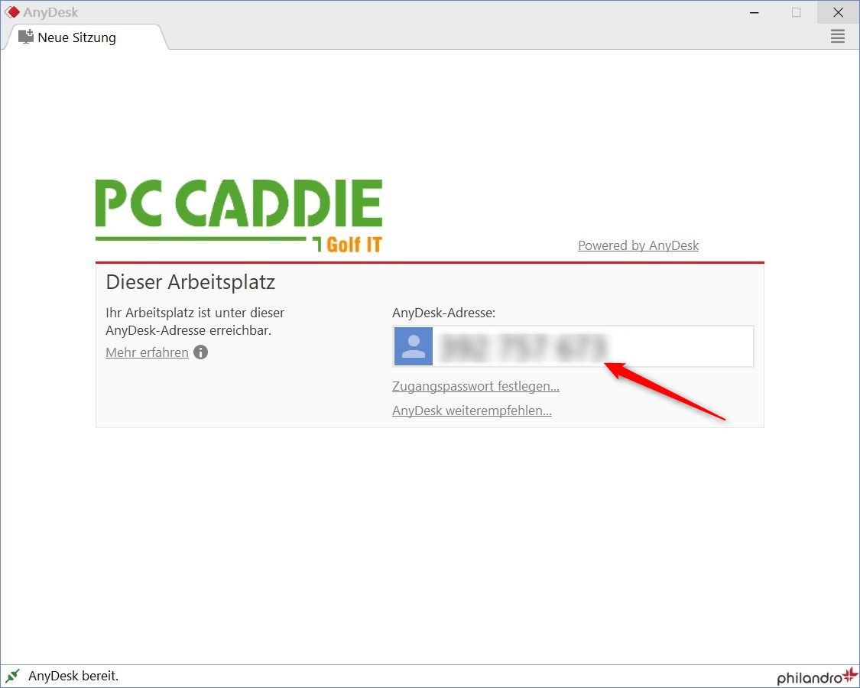Click the Mehr erfahren link
860x688 pixels.
(147, 352)
